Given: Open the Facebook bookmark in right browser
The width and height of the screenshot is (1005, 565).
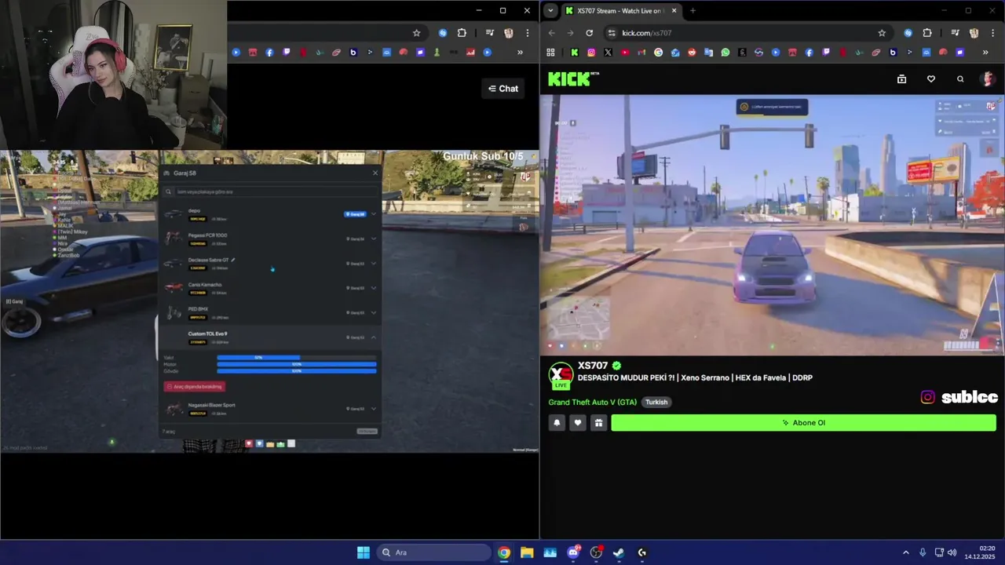Looking at the screenshot, I should click(x=809, y=53).
